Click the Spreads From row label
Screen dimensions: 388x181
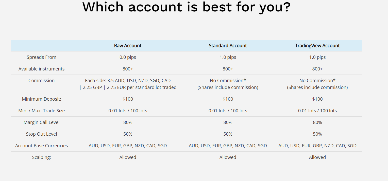pos(41,57)
